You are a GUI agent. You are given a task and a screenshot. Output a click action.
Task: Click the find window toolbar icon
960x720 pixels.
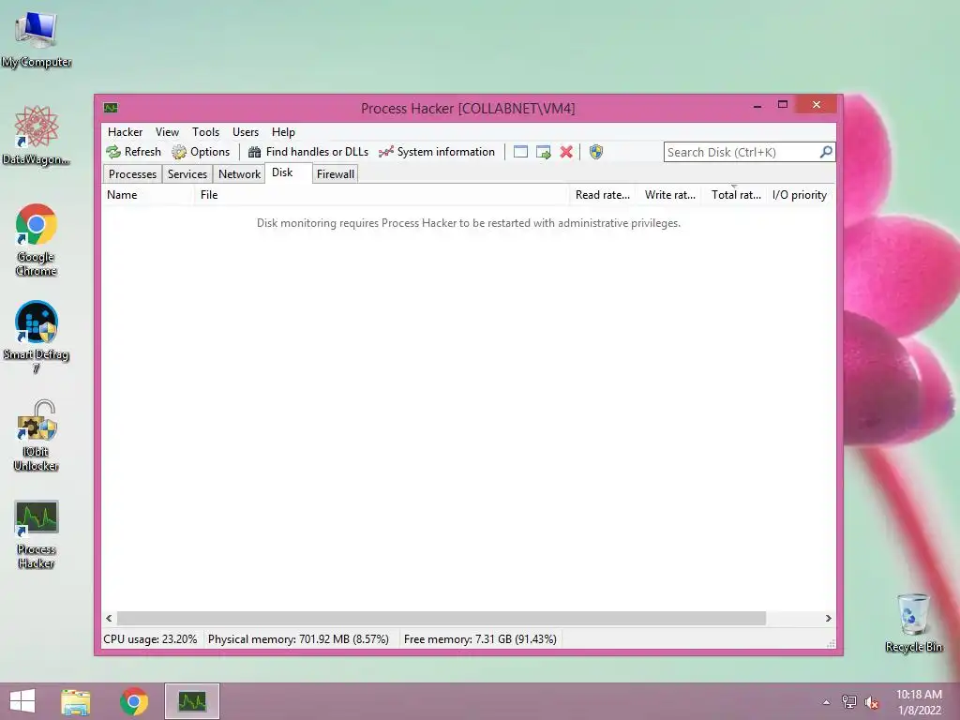[x=520, y=152]
